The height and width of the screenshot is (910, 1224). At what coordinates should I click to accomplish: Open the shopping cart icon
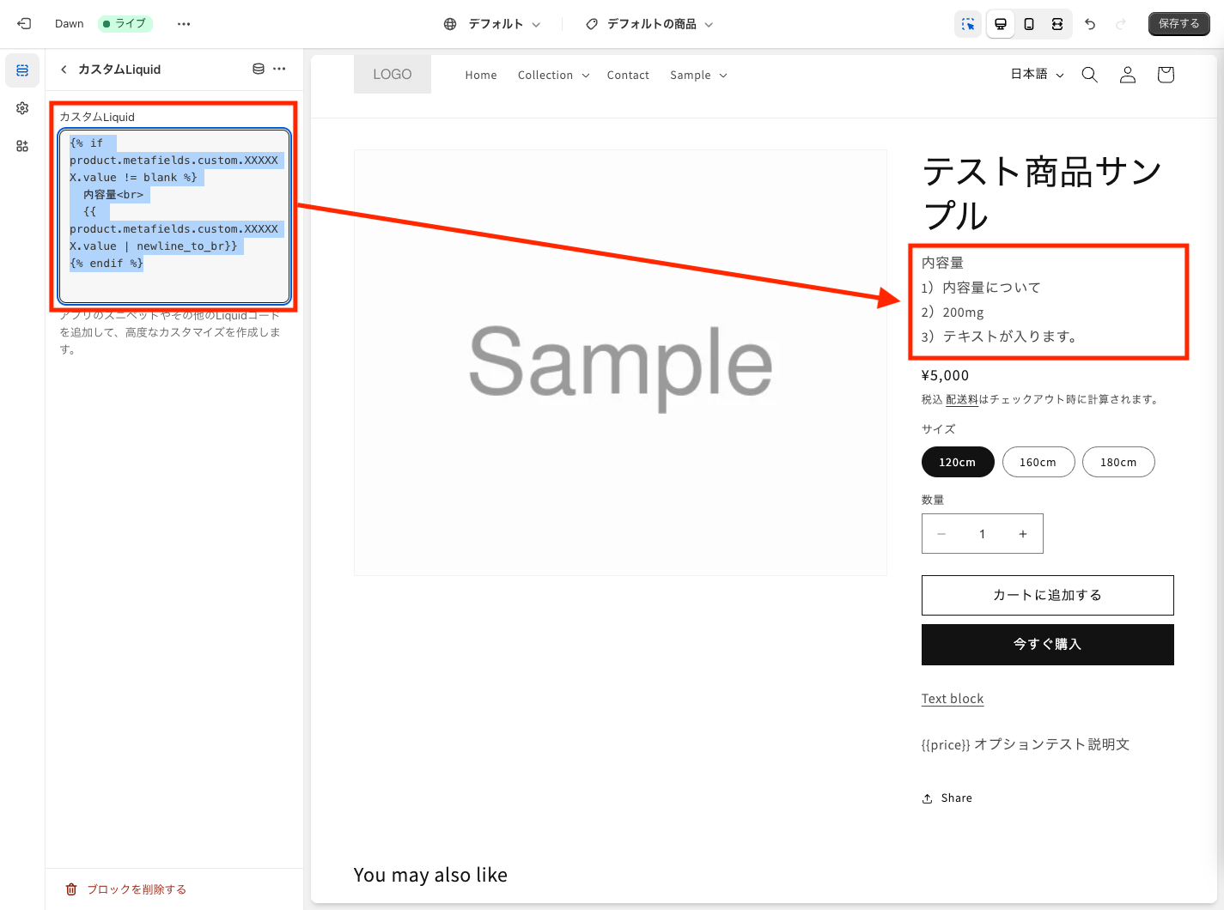pyautogui.click(x=1166, y=75)
